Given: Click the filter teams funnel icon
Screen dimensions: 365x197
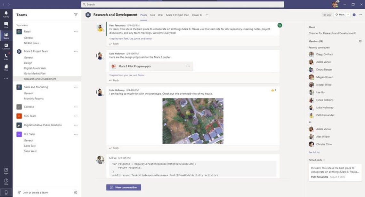Looking at the screenshot, I should (76, 15).
